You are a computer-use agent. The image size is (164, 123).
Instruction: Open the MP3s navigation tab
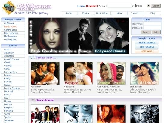click(x=119, y=13)
